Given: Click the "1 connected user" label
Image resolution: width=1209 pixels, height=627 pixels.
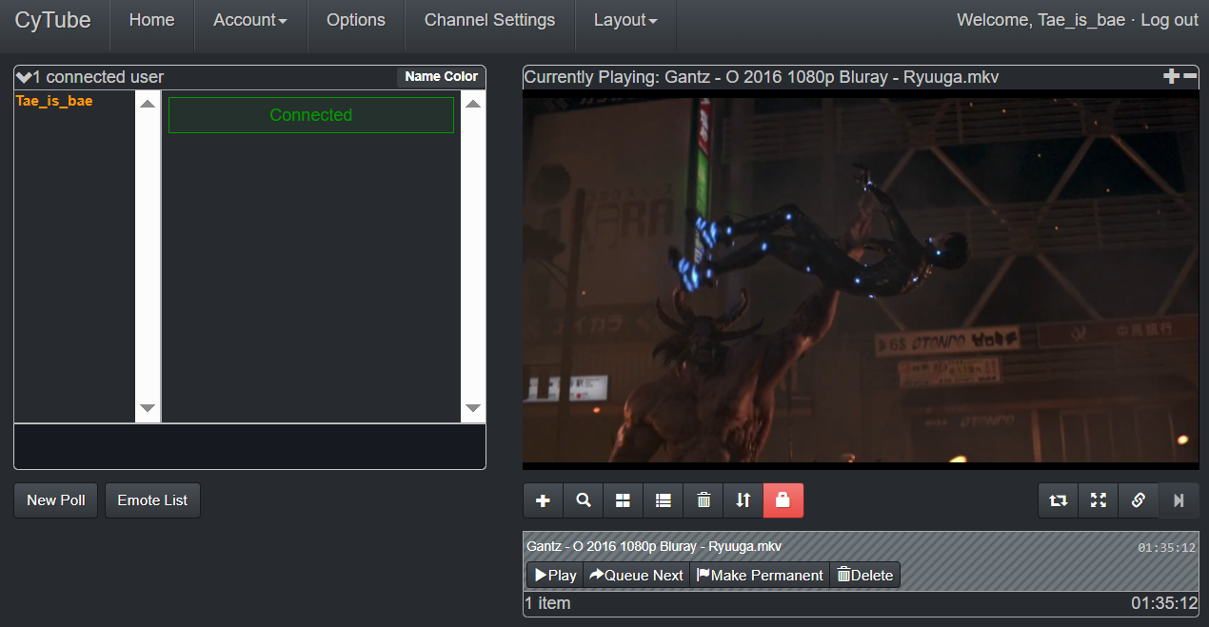Looking at the screenshot, I should pos(99,77).
